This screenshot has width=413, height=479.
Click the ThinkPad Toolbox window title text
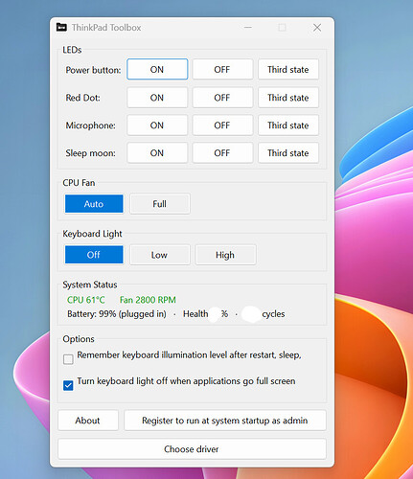(106, 28)
